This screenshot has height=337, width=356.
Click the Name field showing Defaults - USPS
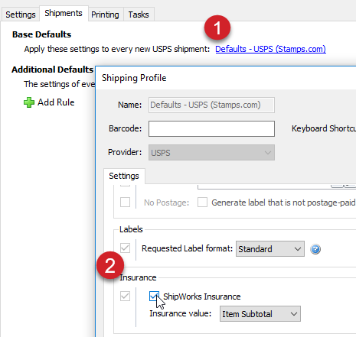[x=211, y=105]
